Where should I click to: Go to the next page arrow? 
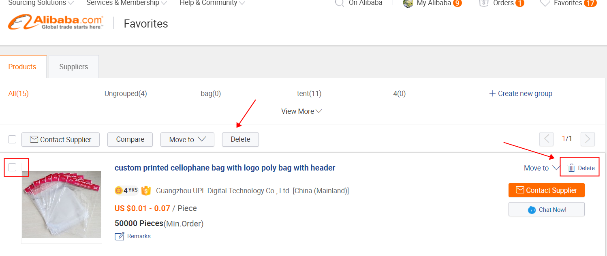coord(588,139)
